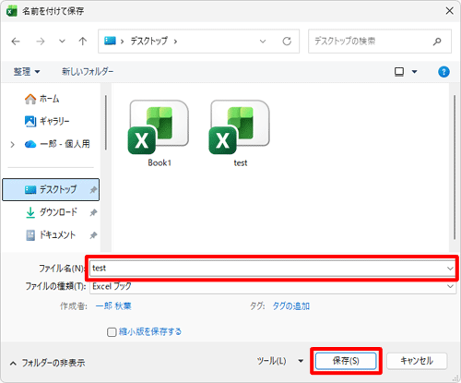Open the file name dropdown arrow
The height and width of the screenshot is (383, 461).
tap(450, 269)
